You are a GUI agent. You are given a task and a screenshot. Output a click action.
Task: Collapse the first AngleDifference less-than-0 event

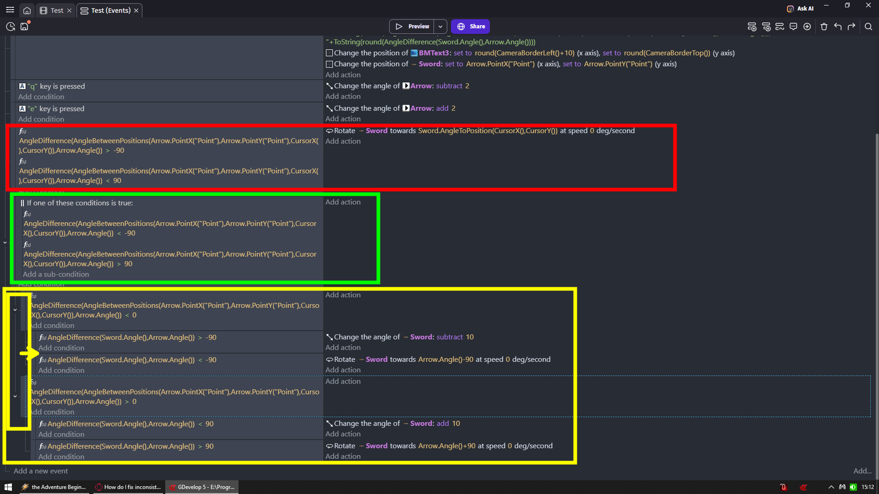[x=15, y=310]
